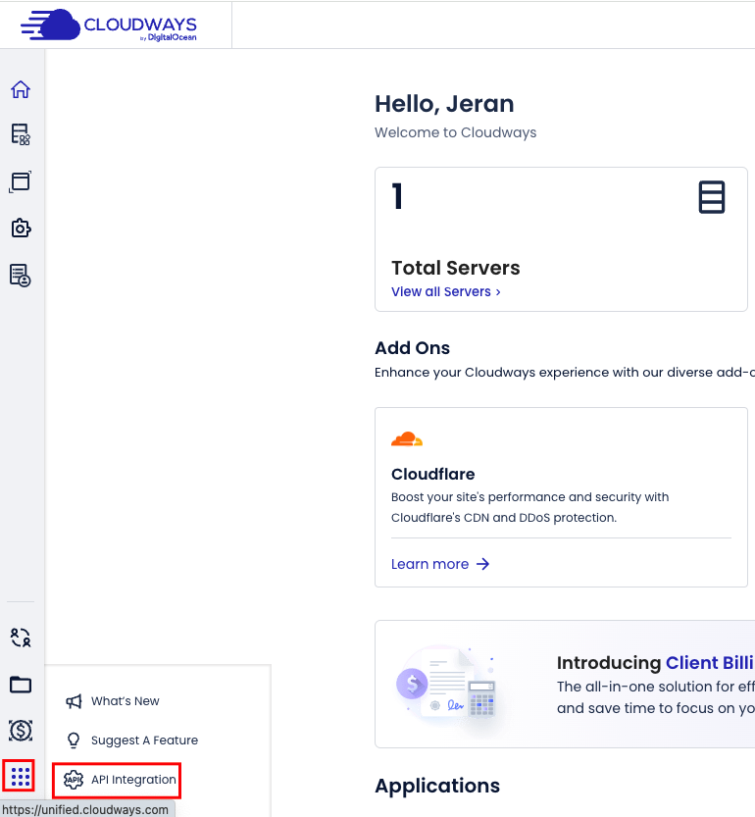Open the users swap sidebar icon
This screenshot has height=817, width=755.
21,638
